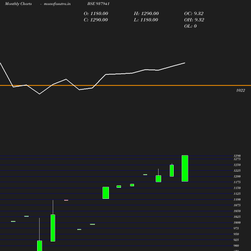The height and width of the screenshot is (251, 251).
Task: Select the "OC: 9.32" value
Action: pos(194,14)
